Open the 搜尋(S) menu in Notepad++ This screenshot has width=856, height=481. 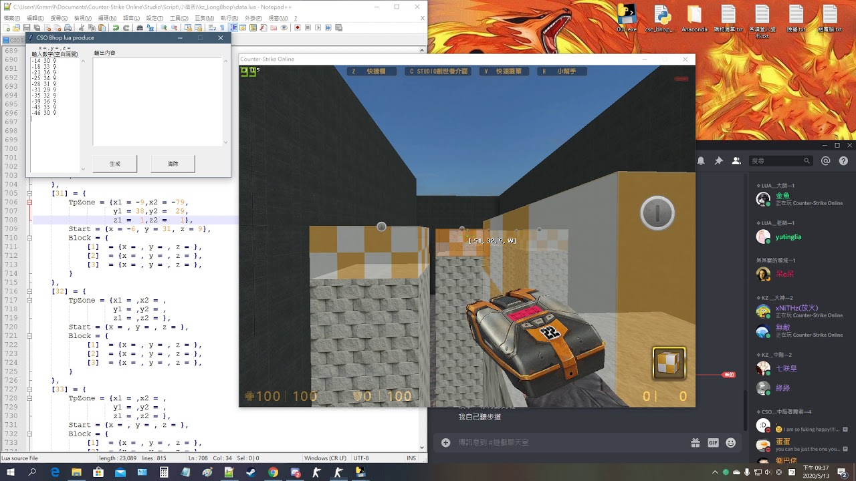click(x=59, y=18)
